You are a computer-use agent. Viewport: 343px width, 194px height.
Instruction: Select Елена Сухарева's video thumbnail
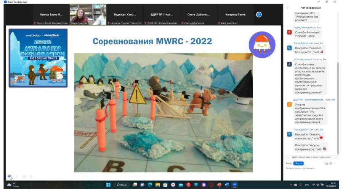pyautogui.click(x=88, y=15)
